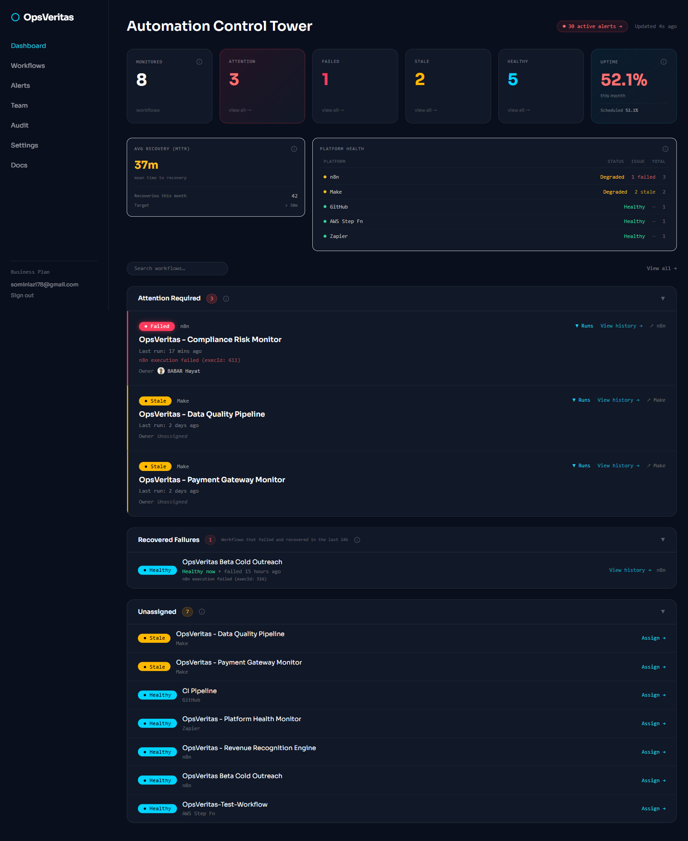Viewport: 688px width, 841px height.
Task: Open n8n external link for Compliance Risk Monitor
Action: pos(658,326)
